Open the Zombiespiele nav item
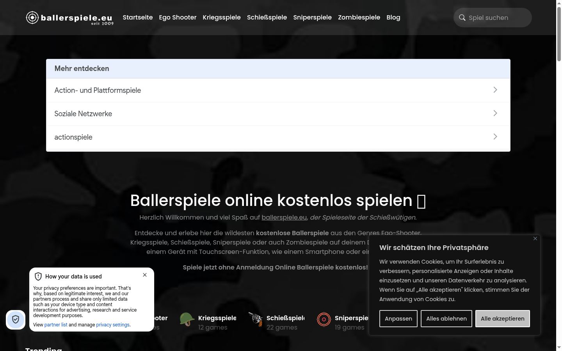562x351 pixels. coord(359,18)
